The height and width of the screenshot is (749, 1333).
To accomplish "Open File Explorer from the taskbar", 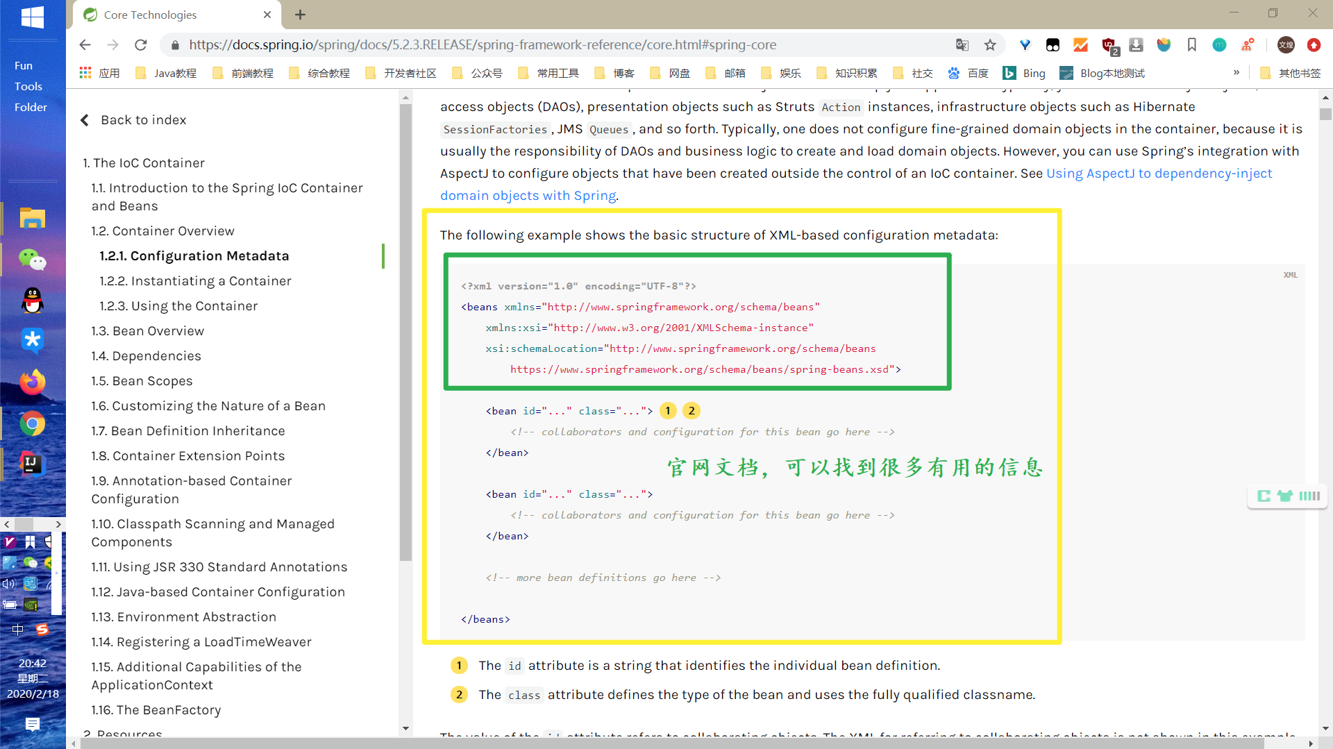I will [33, 218].
